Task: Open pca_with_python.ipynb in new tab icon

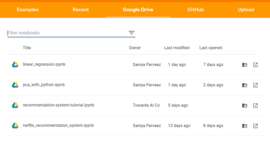Action: [x=255, y=85]
